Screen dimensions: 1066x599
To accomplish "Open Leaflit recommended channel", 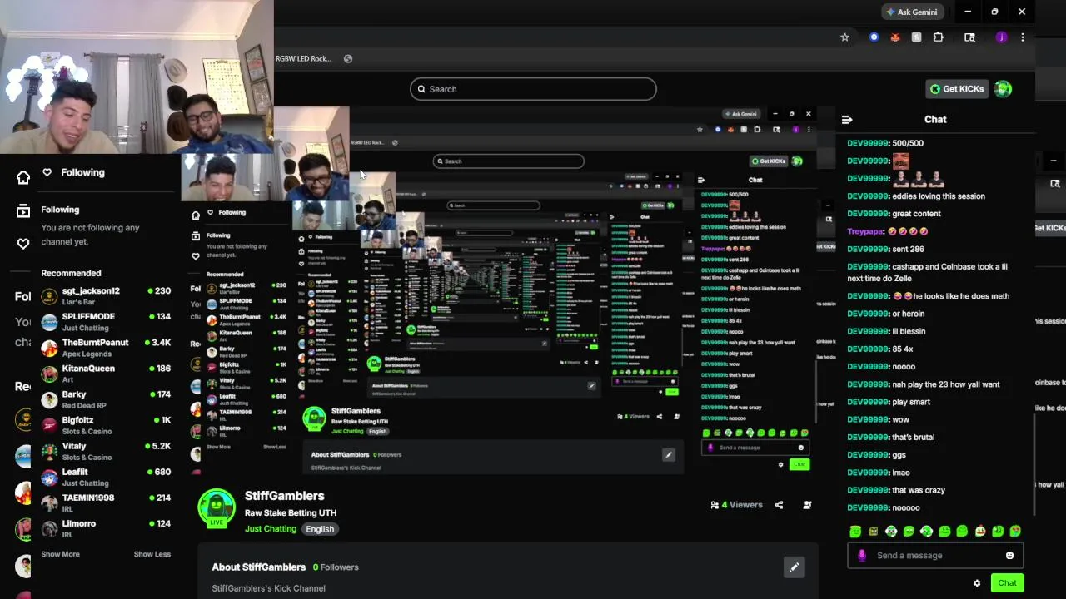I will pos(106,477).
